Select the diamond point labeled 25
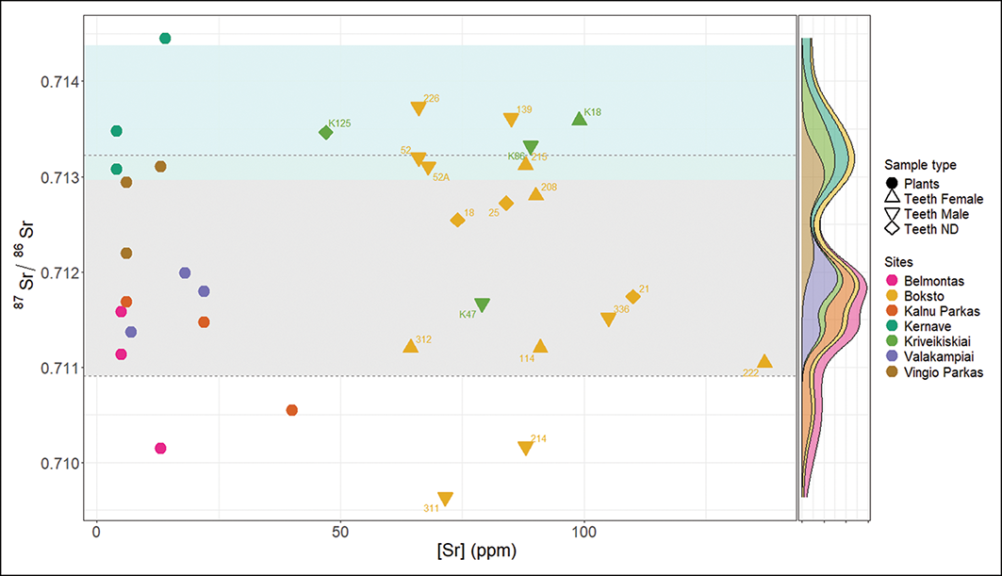Image resolution: width=1002 pixels, height=576 pixels. 506,204
